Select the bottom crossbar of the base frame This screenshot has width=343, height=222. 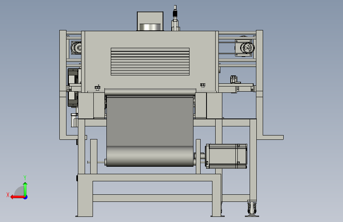[x=152, y=198]
